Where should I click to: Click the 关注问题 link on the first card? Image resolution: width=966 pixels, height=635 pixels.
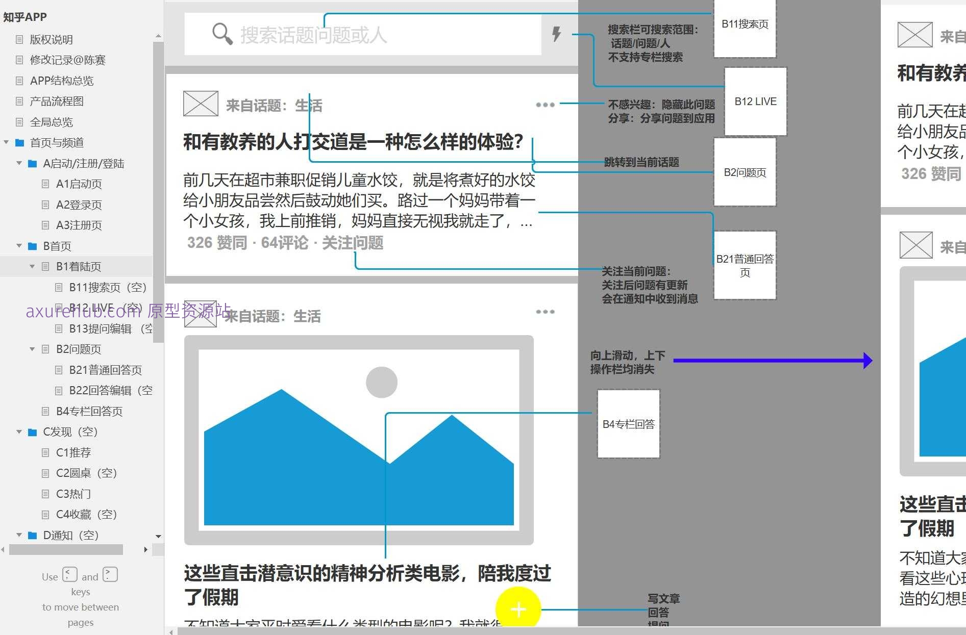[353, 243]
